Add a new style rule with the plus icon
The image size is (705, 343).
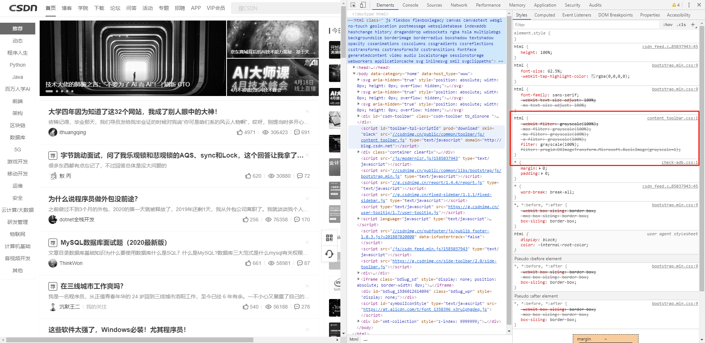pos(693,25)
